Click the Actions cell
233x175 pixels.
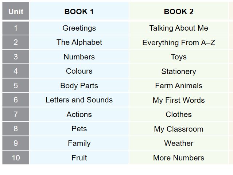79,114
